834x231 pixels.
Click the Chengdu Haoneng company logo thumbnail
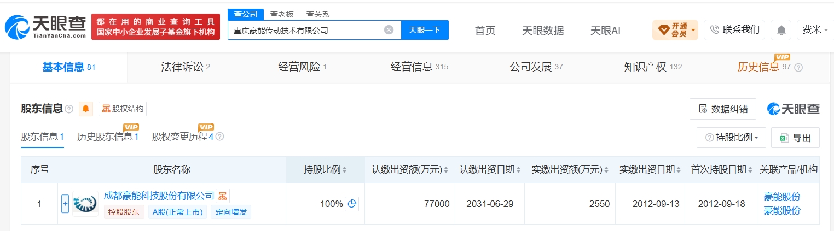[85, 204]
